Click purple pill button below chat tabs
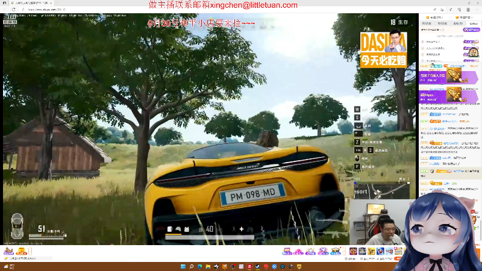Screen dimensions: 482x271 point(472,30)
